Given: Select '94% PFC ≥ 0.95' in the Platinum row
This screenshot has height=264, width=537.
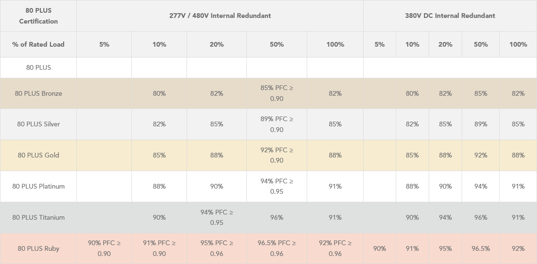Looking at the screenshot, I should point(277,186).
